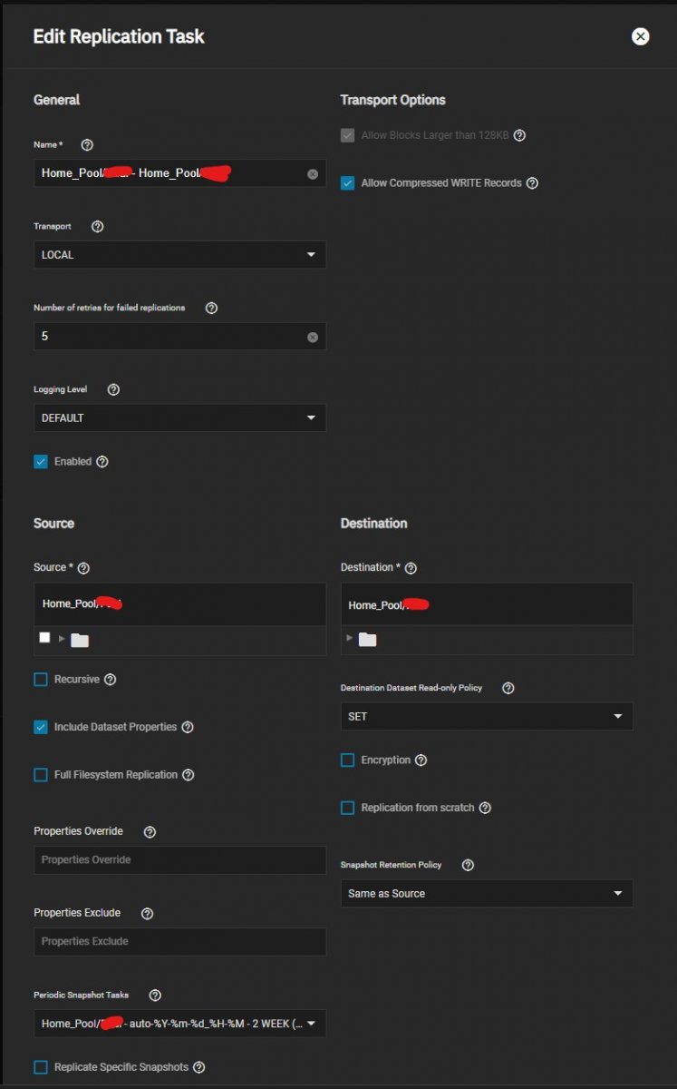Click help icon next to Recursive
Image resolution: width=677 pixels, height=1089 pixels.
click(111, 680)
